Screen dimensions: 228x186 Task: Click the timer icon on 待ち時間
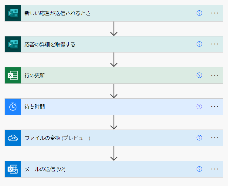click(13, 107)
